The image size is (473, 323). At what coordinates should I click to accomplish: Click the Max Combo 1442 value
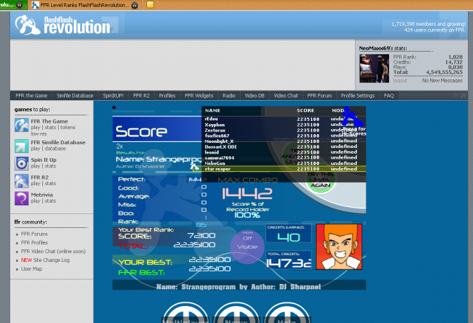click(x=247, y=193)
